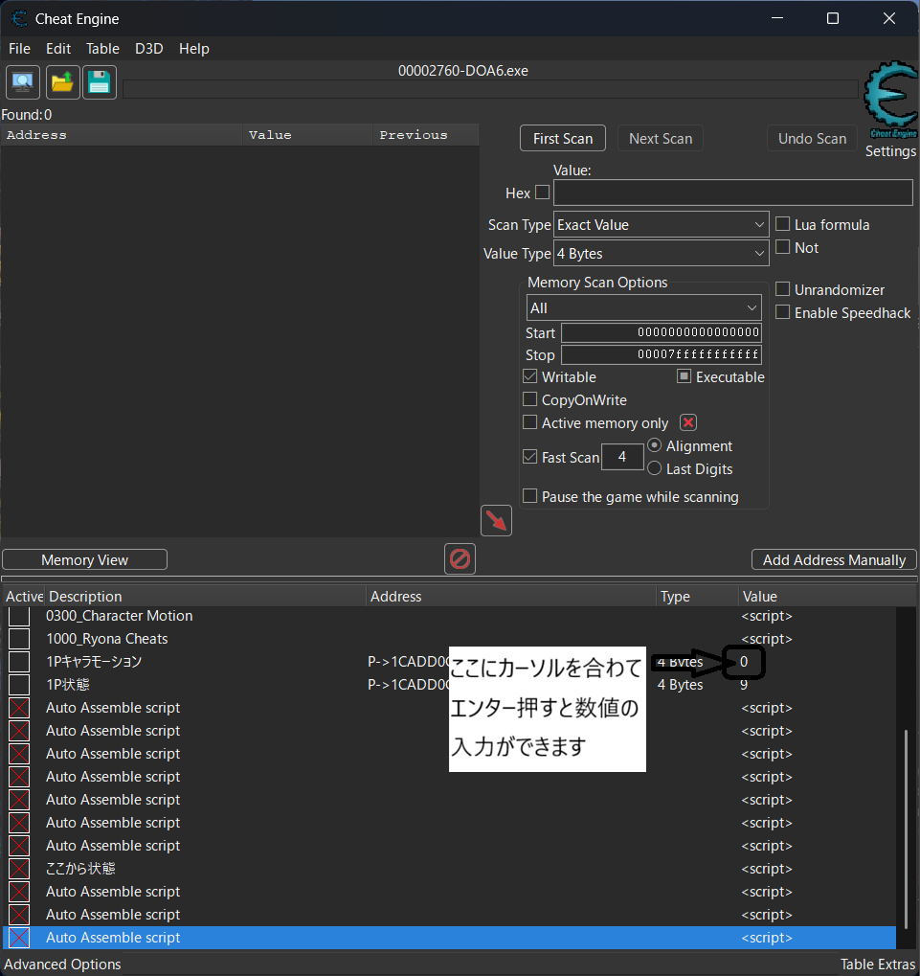Click the Cheat Engine Settings logo
This screenshot has height=976, width=920.
click(x=889, y=103)
